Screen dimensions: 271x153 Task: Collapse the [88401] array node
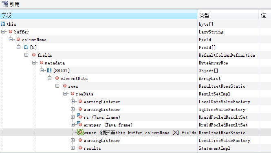pos(42,70)
